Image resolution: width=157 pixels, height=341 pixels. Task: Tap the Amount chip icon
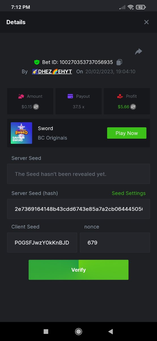(21, 96)
